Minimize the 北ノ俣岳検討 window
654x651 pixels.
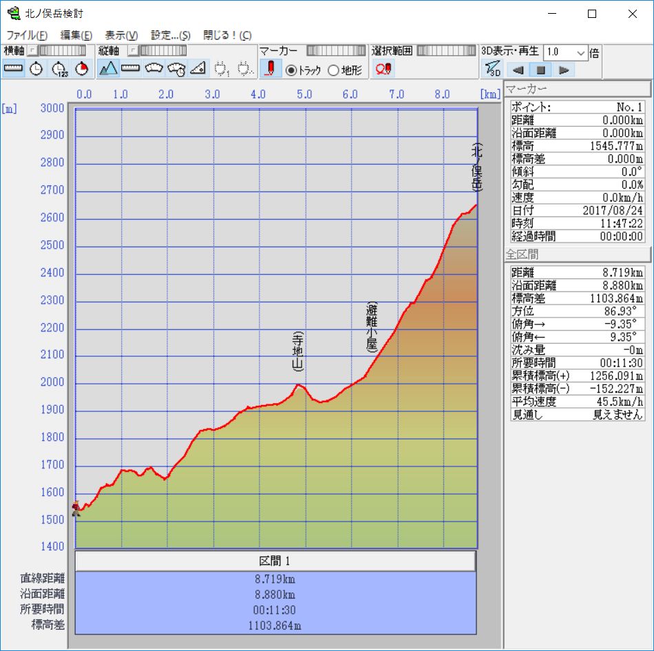552,14
